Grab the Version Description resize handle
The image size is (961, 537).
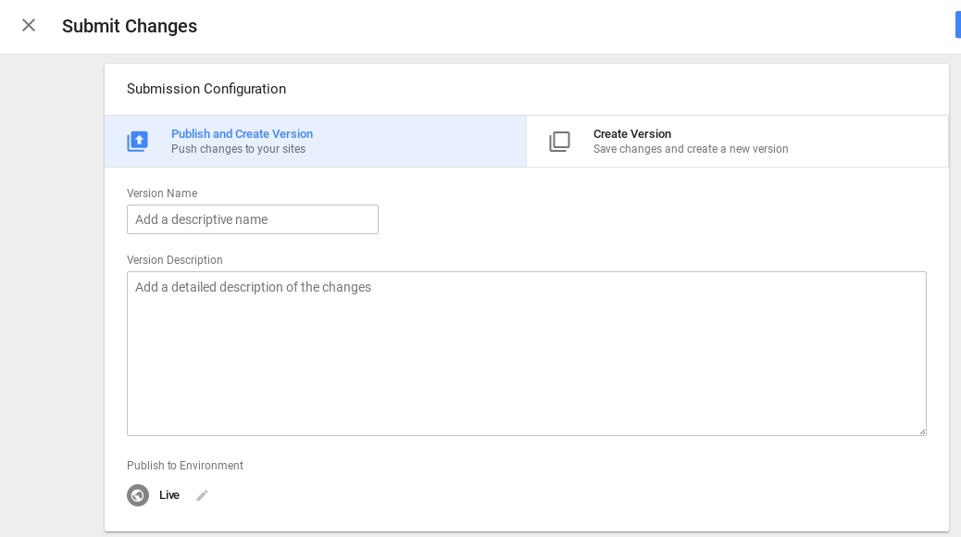tap(921, 431)
